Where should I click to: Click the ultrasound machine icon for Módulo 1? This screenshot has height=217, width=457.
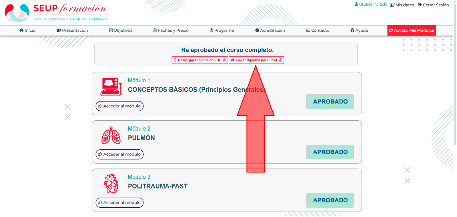click(111, 87)
